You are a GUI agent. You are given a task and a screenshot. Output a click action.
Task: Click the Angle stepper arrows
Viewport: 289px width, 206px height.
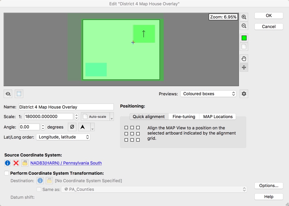pyautogui.click(x=43, y=127)
